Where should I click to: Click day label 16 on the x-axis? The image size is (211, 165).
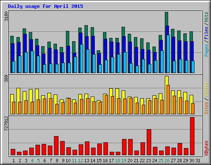[x=105, y=160]
